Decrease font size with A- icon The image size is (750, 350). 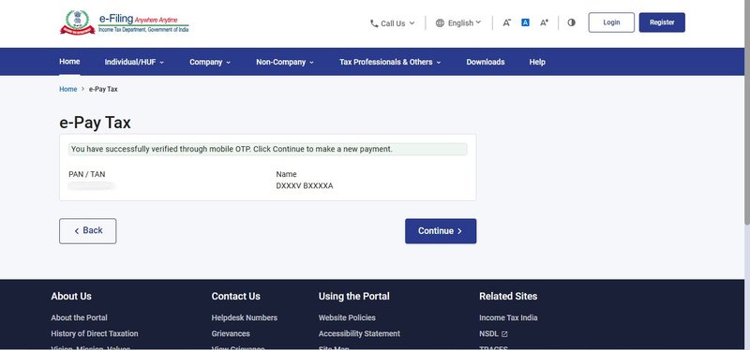coord(506,22)
